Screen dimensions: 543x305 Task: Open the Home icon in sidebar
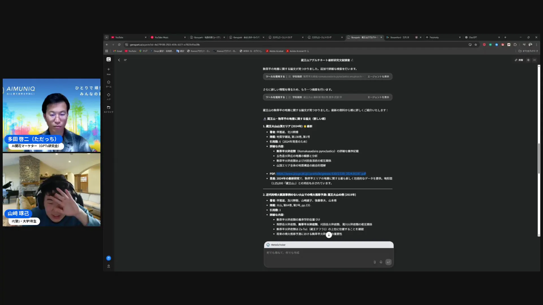coord(108,82)
